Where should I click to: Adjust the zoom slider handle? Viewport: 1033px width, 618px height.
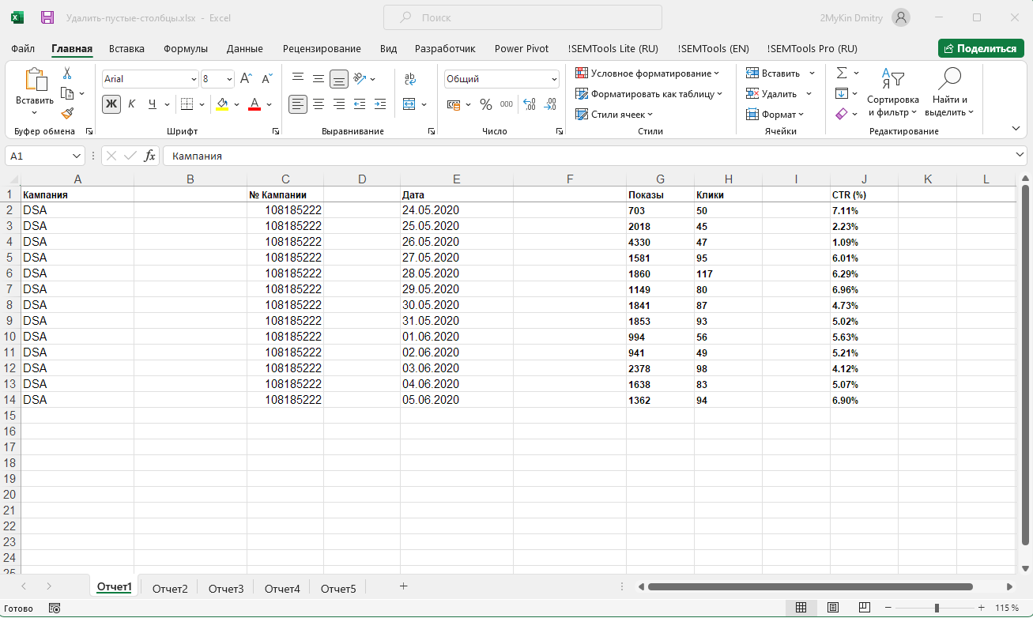click(x=937, y=608)
